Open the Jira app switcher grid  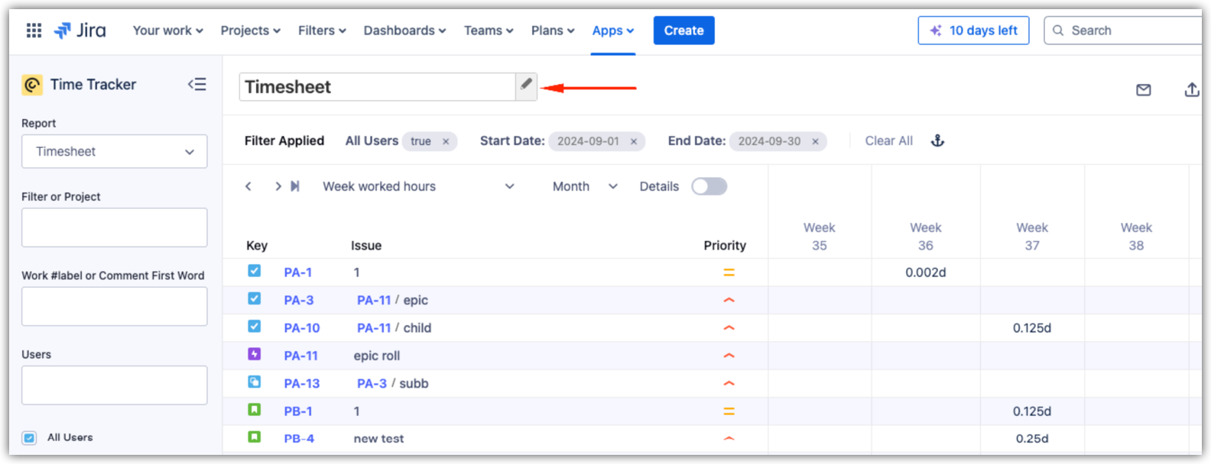(x=34, y=31)
